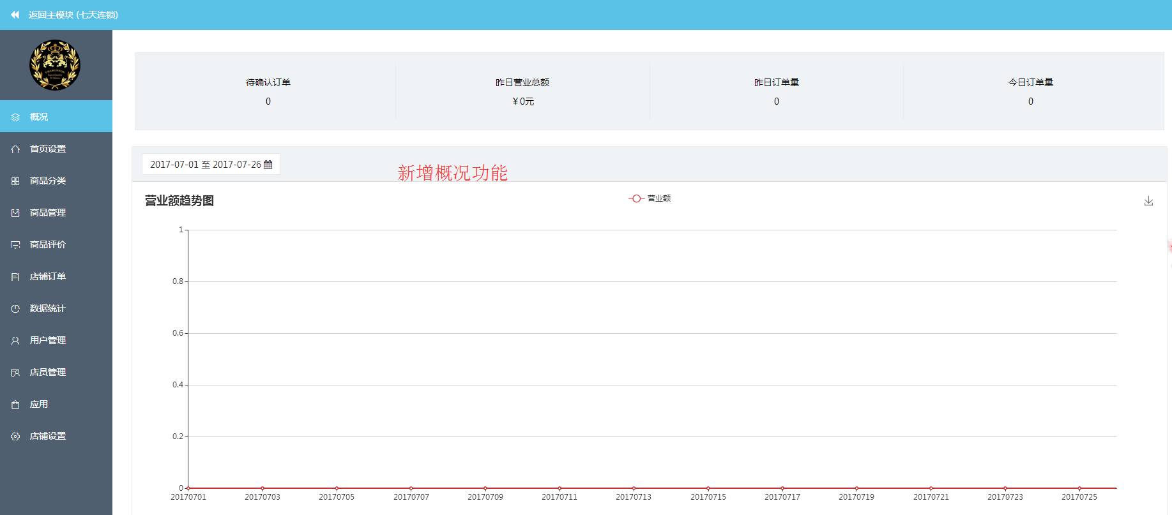1172x515 pixels.
Task: Click the calendar icon in the date field
Action: [x=268, y=165]
